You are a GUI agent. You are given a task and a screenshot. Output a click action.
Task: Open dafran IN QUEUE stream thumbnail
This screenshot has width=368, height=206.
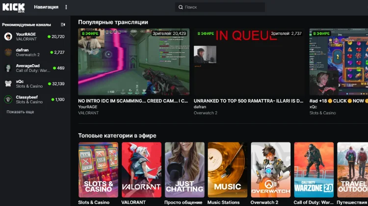coord(249,62)
